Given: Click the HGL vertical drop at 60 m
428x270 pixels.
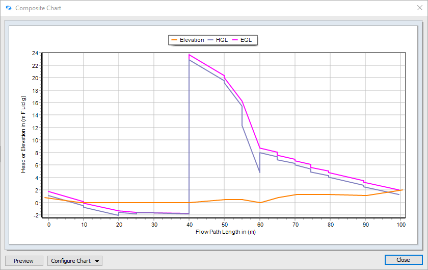Looking at the screenshot, I should (x=260, y=162).
